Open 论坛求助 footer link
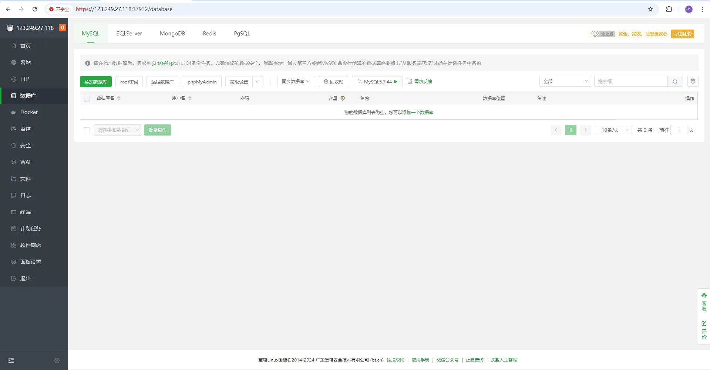The height and width of the screenshot is (370, 710). point(396,360)
